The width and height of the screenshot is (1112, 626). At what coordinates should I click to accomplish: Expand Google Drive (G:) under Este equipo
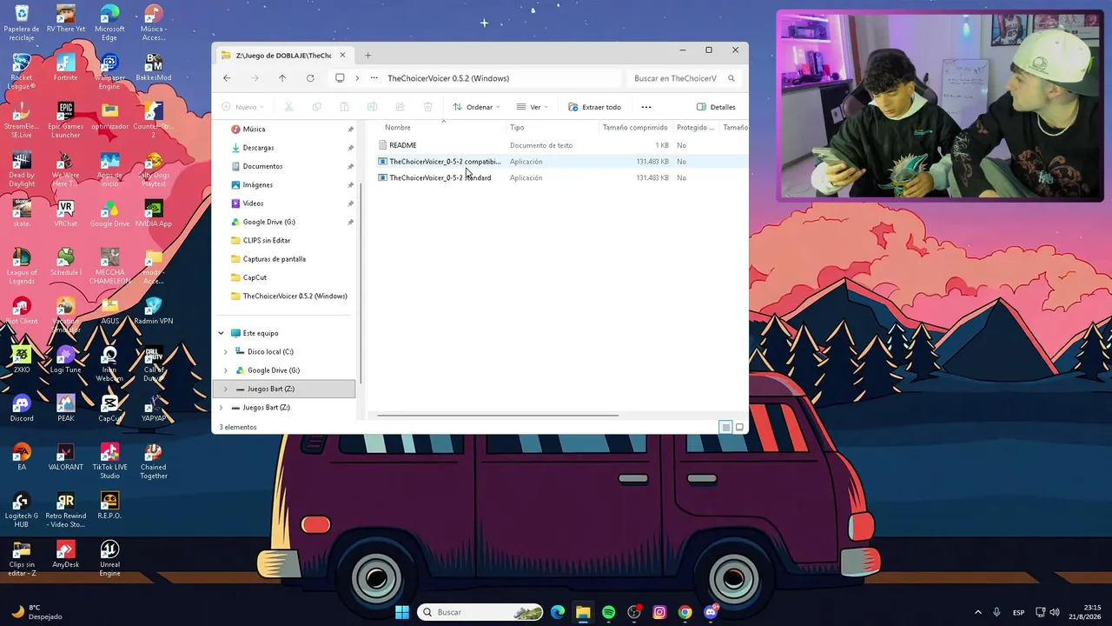(x=226, y=370)
